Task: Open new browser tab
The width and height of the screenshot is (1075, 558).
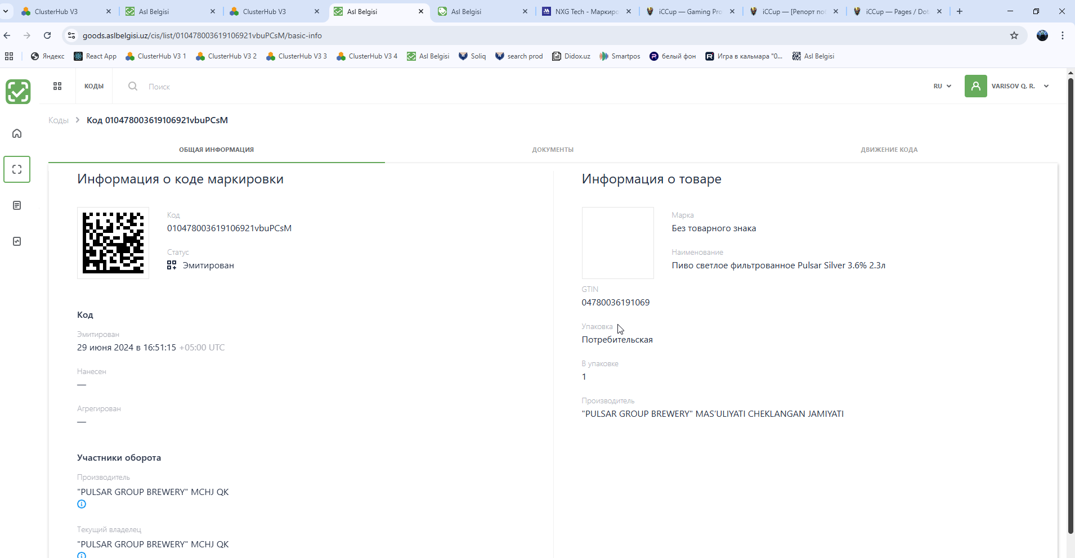Action: click(960, 11)
